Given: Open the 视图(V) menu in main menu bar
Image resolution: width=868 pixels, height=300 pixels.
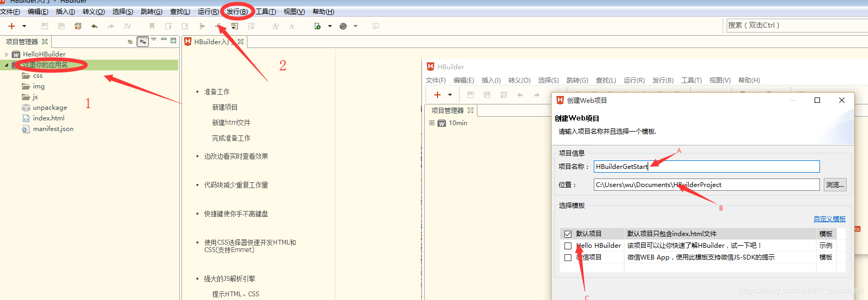Looking at the screenshot, I should point(294,12).
